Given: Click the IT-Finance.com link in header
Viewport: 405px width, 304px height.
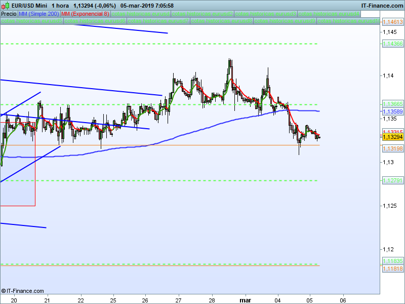Looking at the screenshot, I should coord(382,6).
